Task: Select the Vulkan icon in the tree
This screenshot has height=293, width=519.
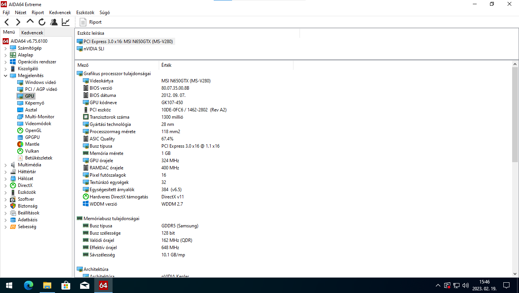Action: point(20,151)
